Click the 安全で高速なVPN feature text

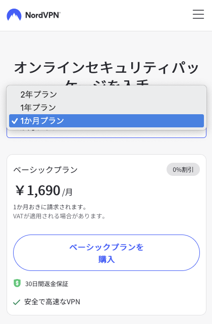[52, 302]
